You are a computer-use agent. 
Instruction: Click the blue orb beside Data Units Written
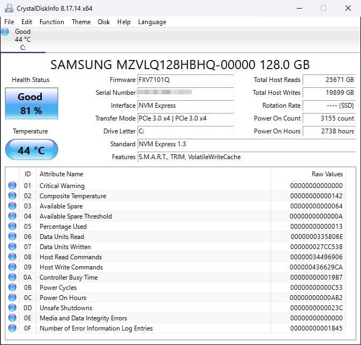click(12, 247)
